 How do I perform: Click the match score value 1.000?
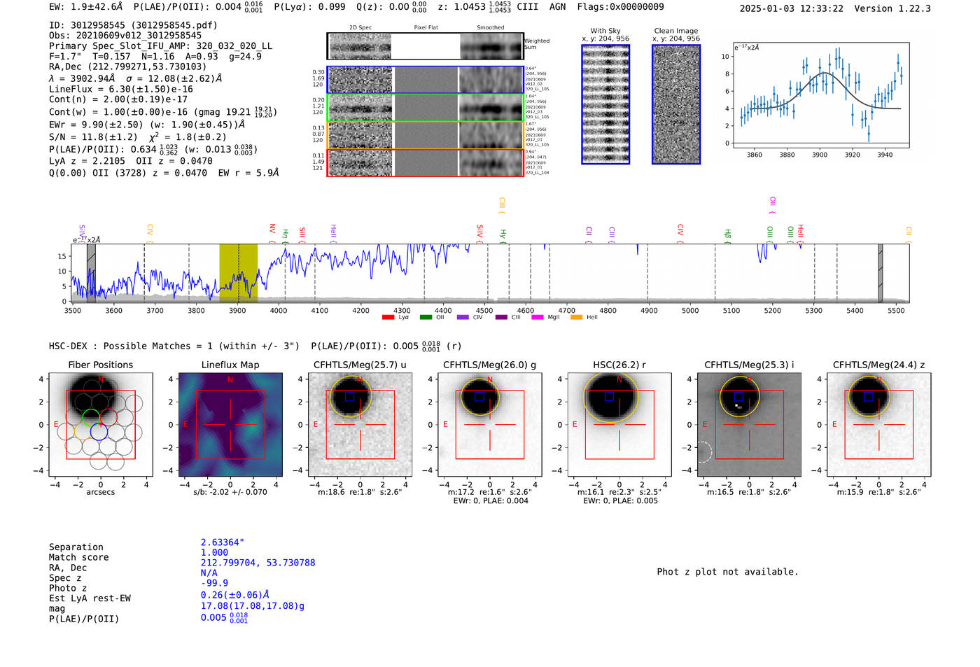point(214,552)
